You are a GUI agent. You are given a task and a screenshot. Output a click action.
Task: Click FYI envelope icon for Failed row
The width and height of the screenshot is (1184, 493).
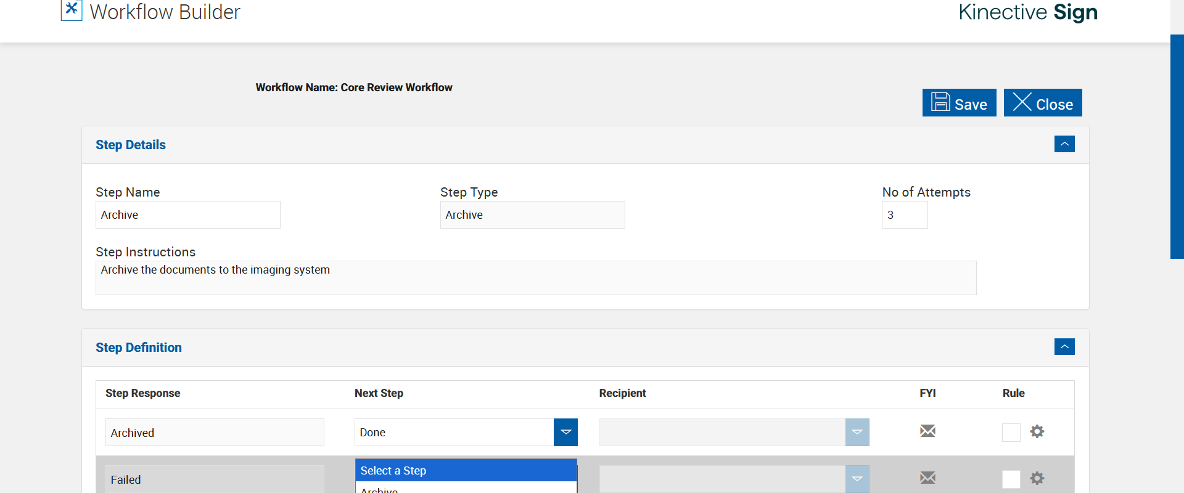pos(927,478)
